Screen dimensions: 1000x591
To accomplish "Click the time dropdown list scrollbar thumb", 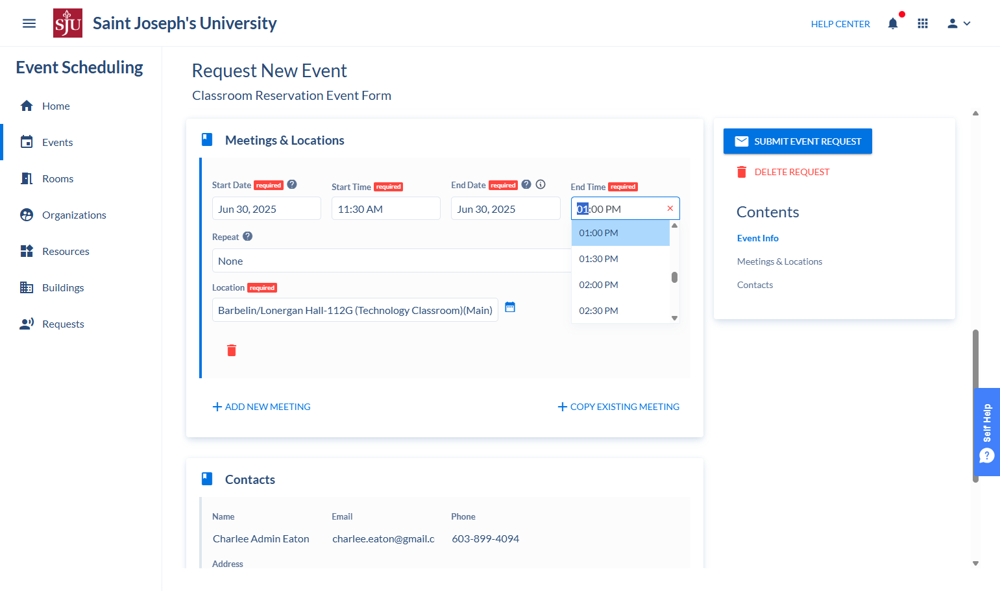I will (x=674, y=277).
